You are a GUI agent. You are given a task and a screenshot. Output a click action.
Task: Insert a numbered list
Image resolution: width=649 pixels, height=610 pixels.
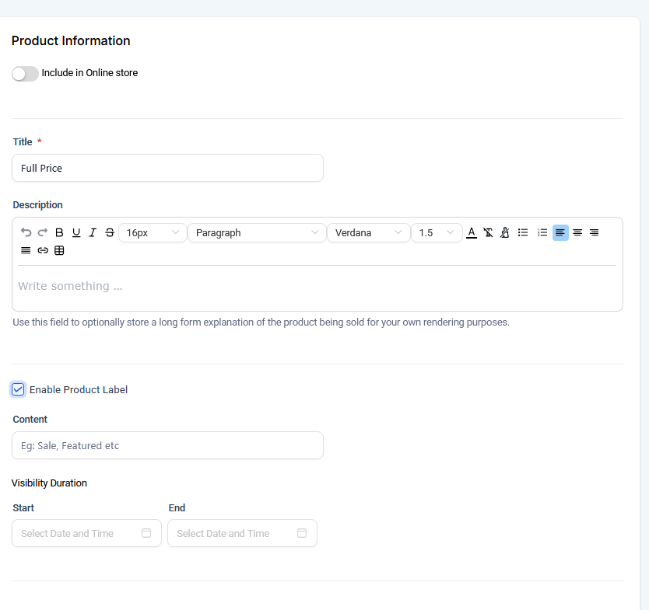point(542,232)
